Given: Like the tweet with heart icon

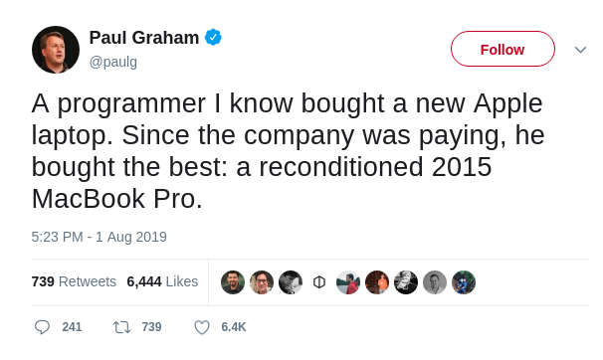Looking at the screenshot, I should 202,327.
